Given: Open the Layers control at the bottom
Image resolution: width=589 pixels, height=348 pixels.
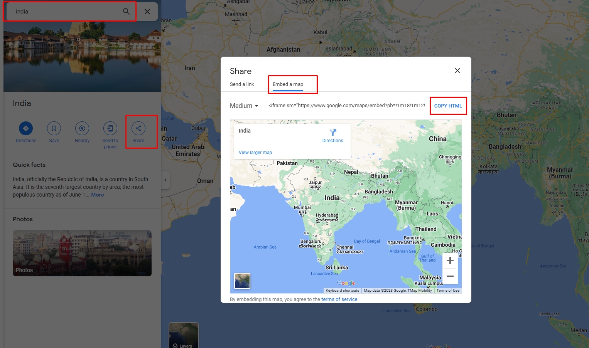Looking at the screenshot, I should coord(184,335).
